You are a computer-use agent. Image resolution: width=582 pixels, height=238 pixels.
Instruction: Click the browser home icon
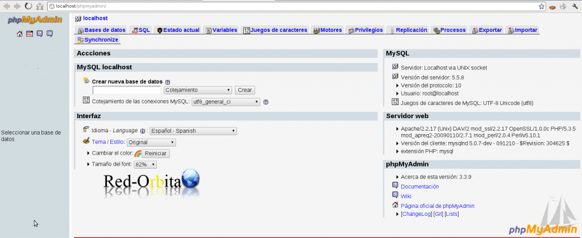point(40,6)
